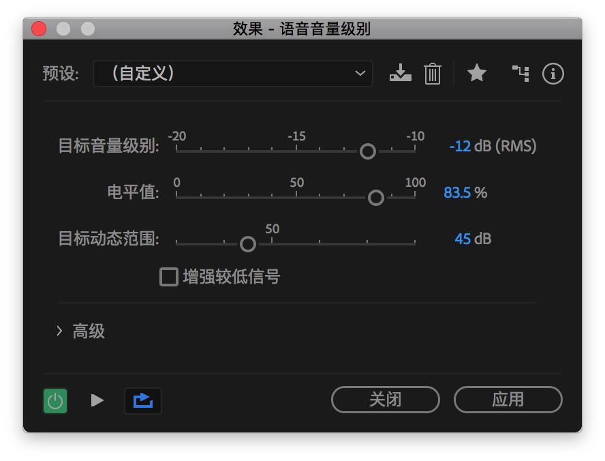The width and height of the screenshot is (605, 461).
Task: Open the side-chain routing options icon
Action: pos(520,74)
